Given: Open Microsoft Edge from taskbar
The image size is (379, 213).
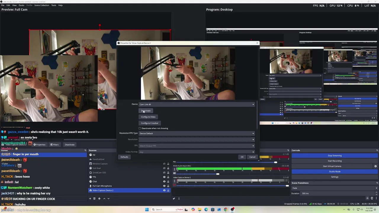Looking at the screenshot, I should pyautogui.click(x=206, y=209).
